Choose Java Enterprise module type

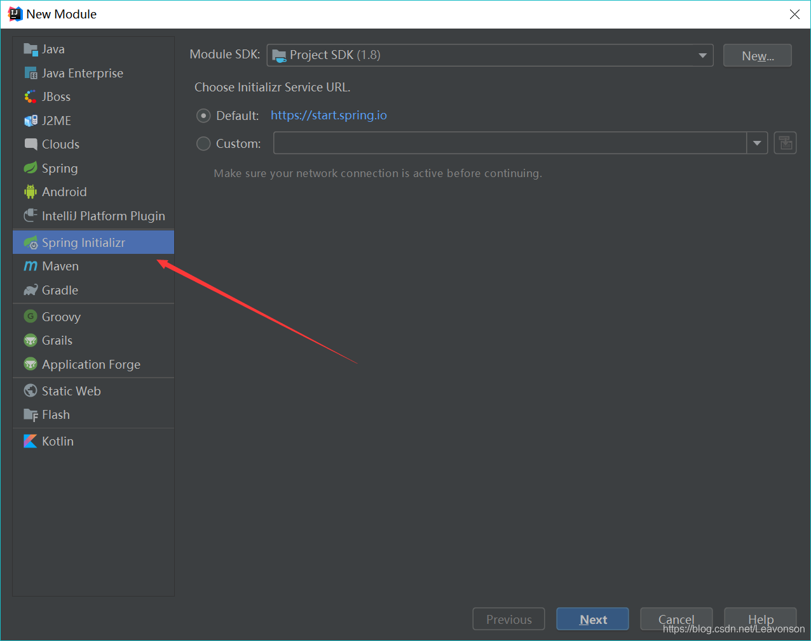pyautogui.click(x=83, y=74)
